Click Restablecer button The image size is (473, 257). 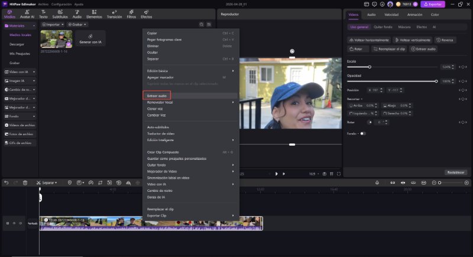[x=455, y=172]
